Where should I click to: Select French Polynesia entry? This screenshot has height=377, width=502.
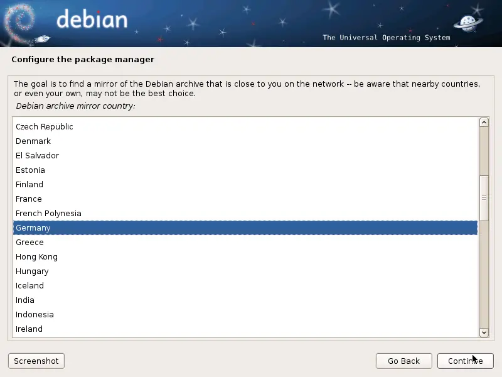48,214
